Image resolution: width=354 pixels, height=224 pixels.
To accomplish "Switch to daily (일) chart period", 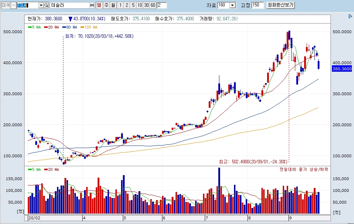I will click(x=99, y=5).
